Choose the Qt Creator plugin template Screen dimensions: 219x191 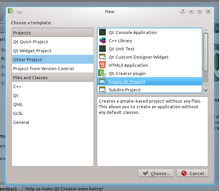[x=150, y=73]
